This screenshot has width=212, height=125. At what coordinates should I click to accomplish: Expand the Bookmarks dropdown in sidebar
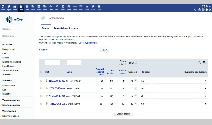17,36
